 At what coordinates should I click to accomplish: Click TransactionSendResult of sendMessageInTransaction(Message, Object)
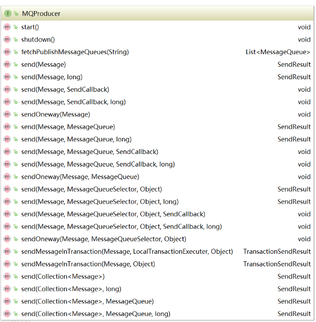[x=277, y=264]
